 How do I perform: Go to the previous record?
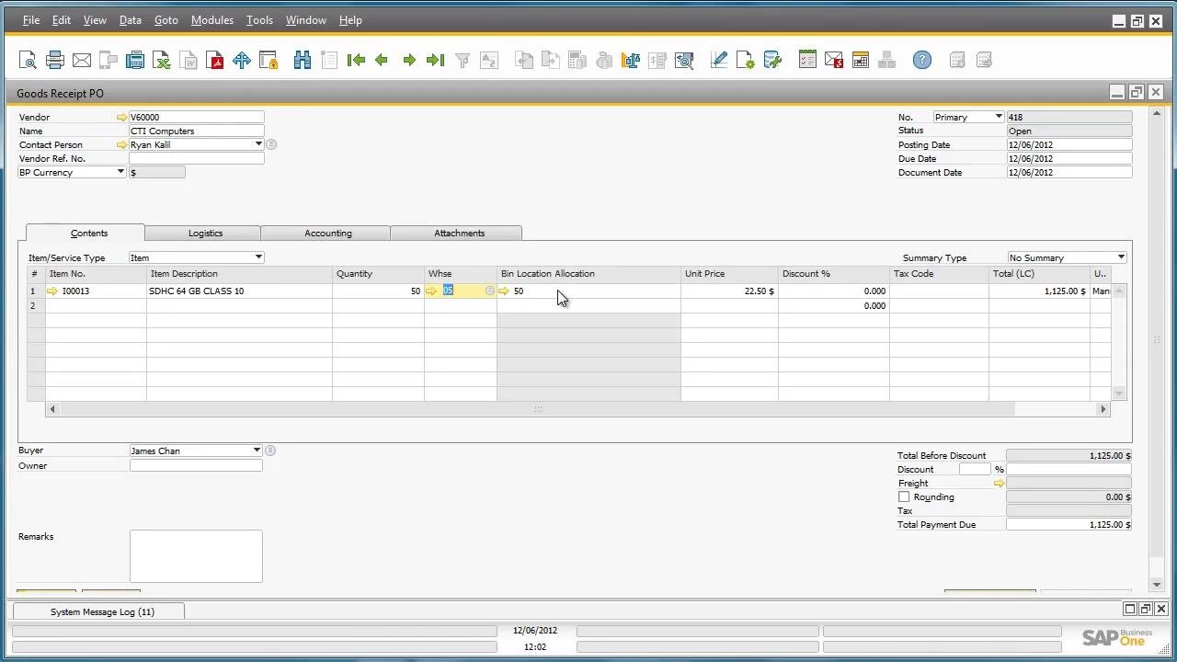pos(382,61)
